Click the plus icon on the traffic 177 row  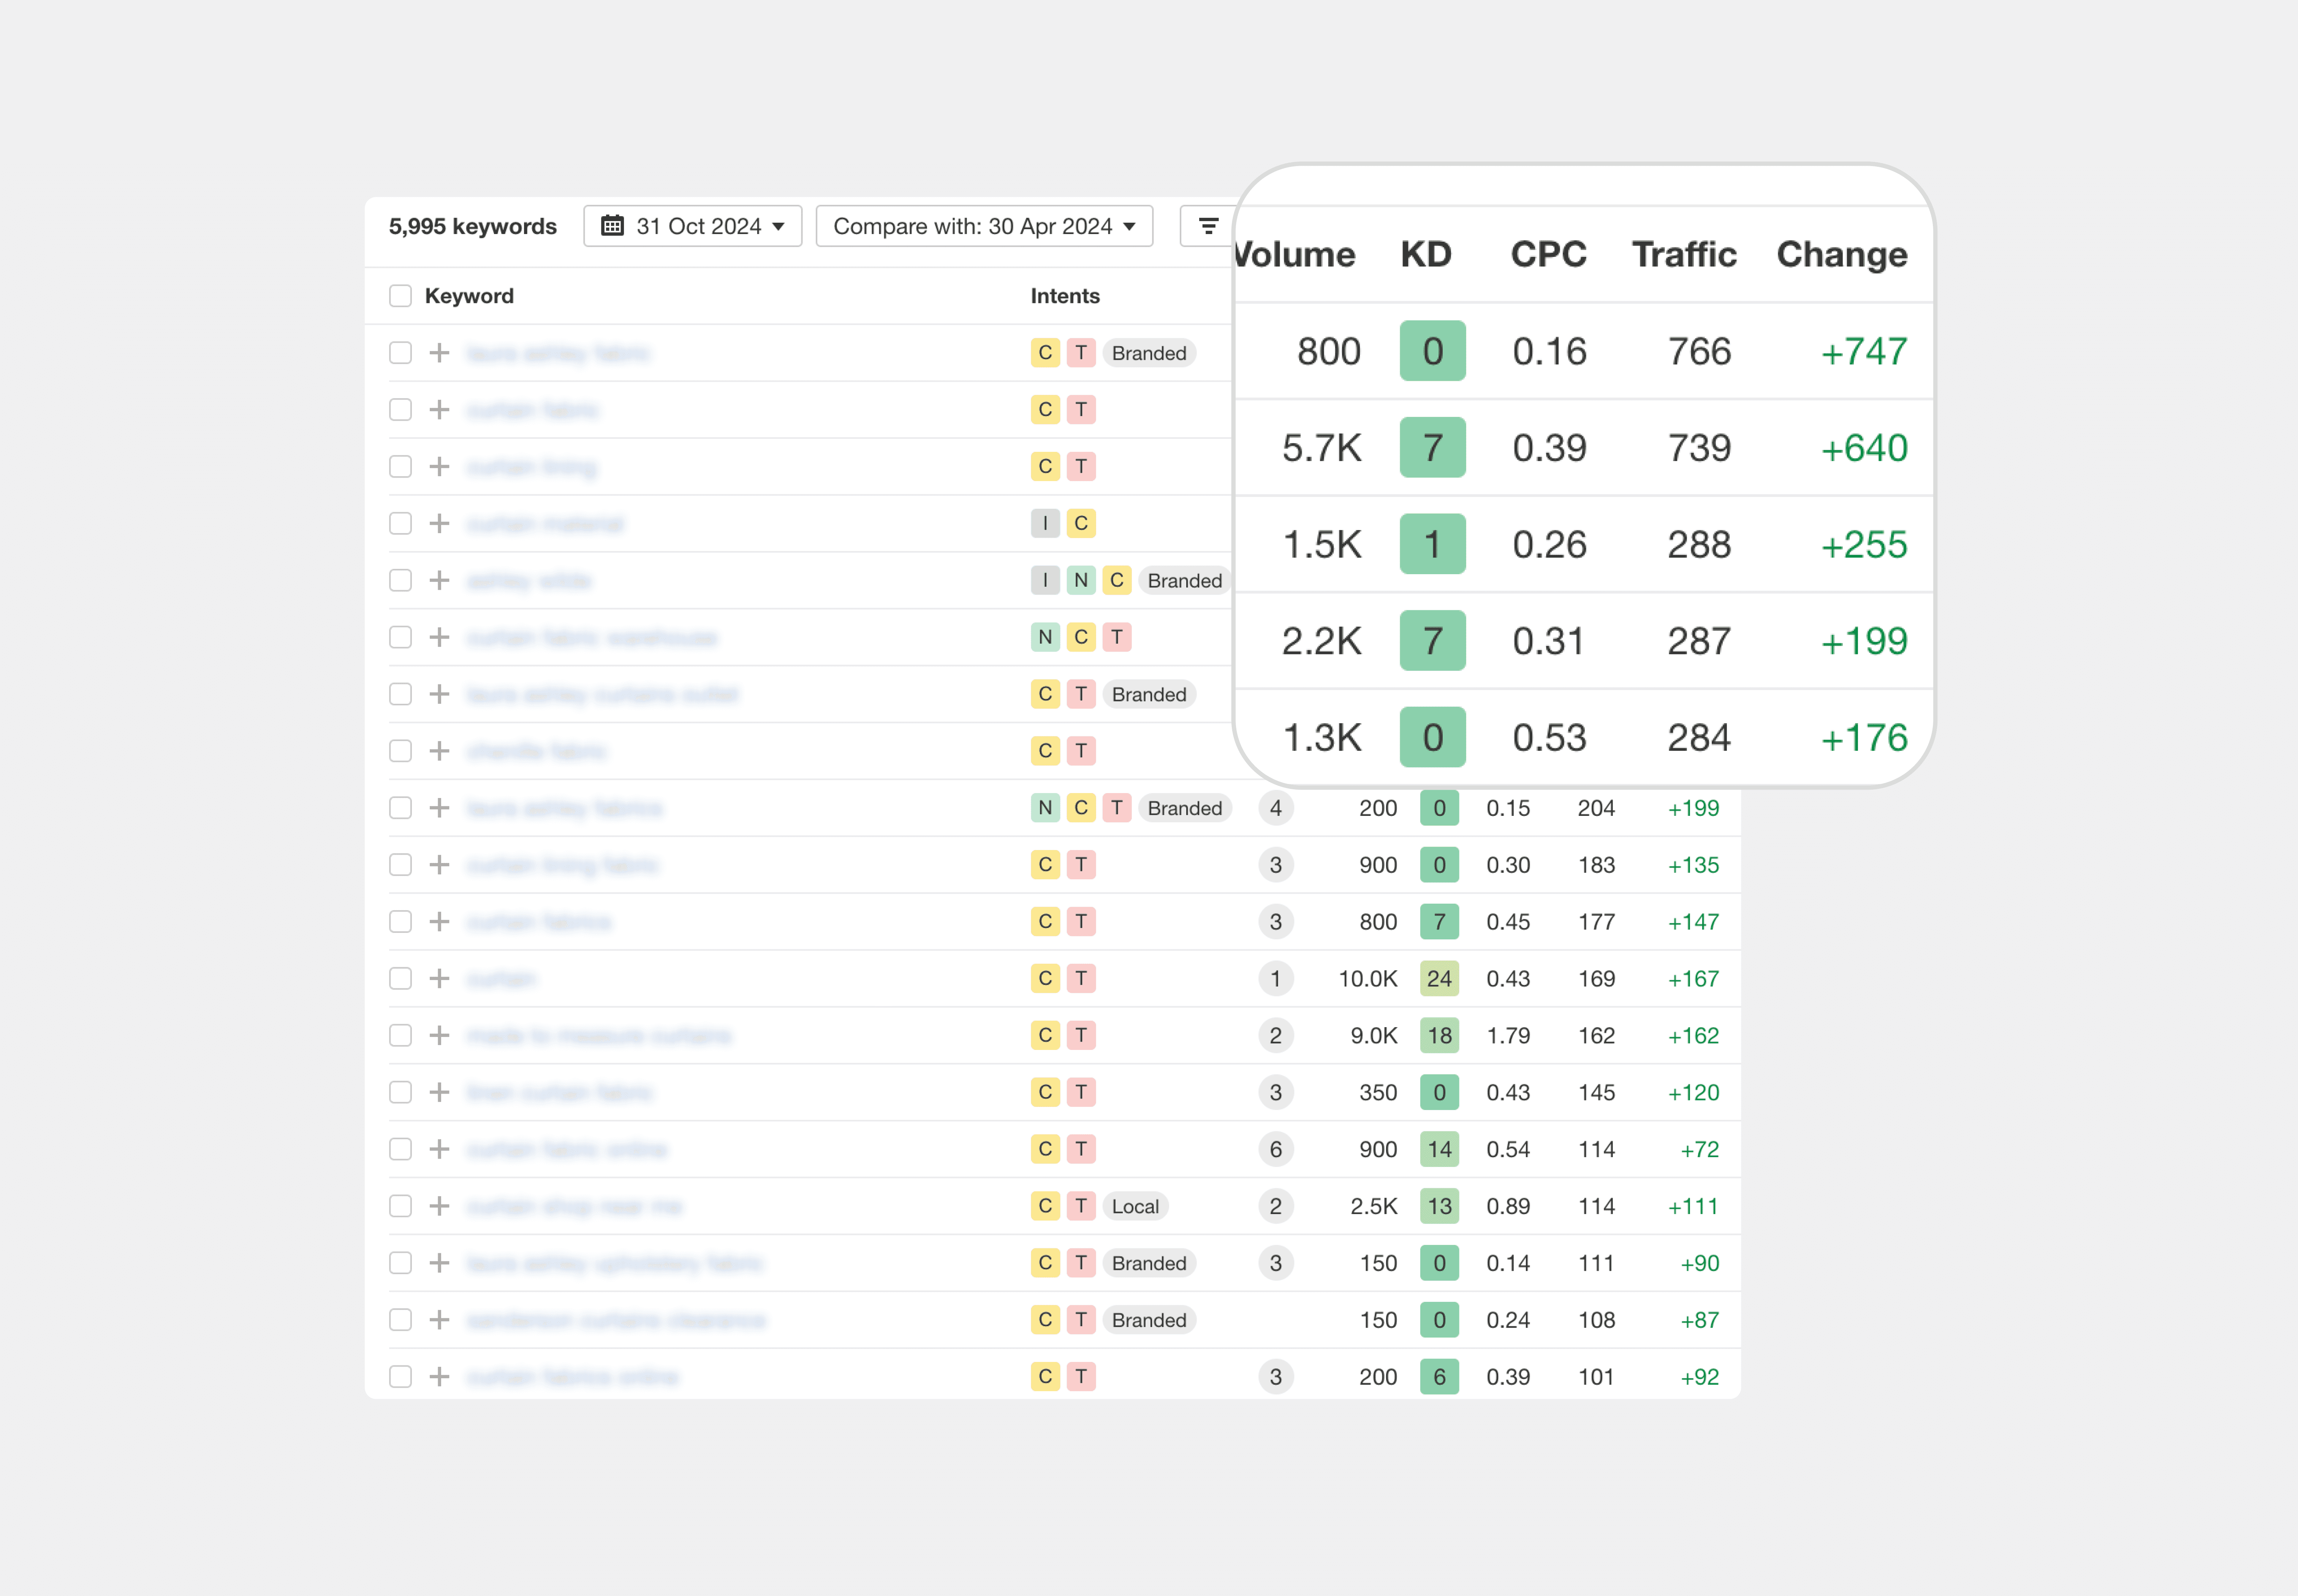(x=439, y=922)
